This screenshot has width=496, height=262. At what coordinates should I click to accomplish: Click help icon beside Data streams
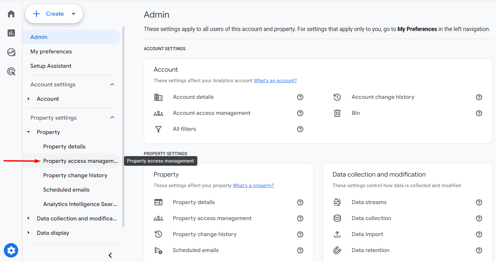tap(479, 202)
